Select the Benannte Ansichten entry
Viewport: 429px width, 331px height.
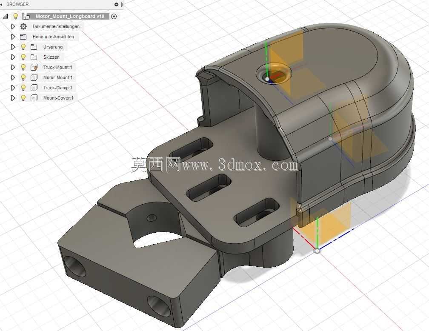(53, 37)
